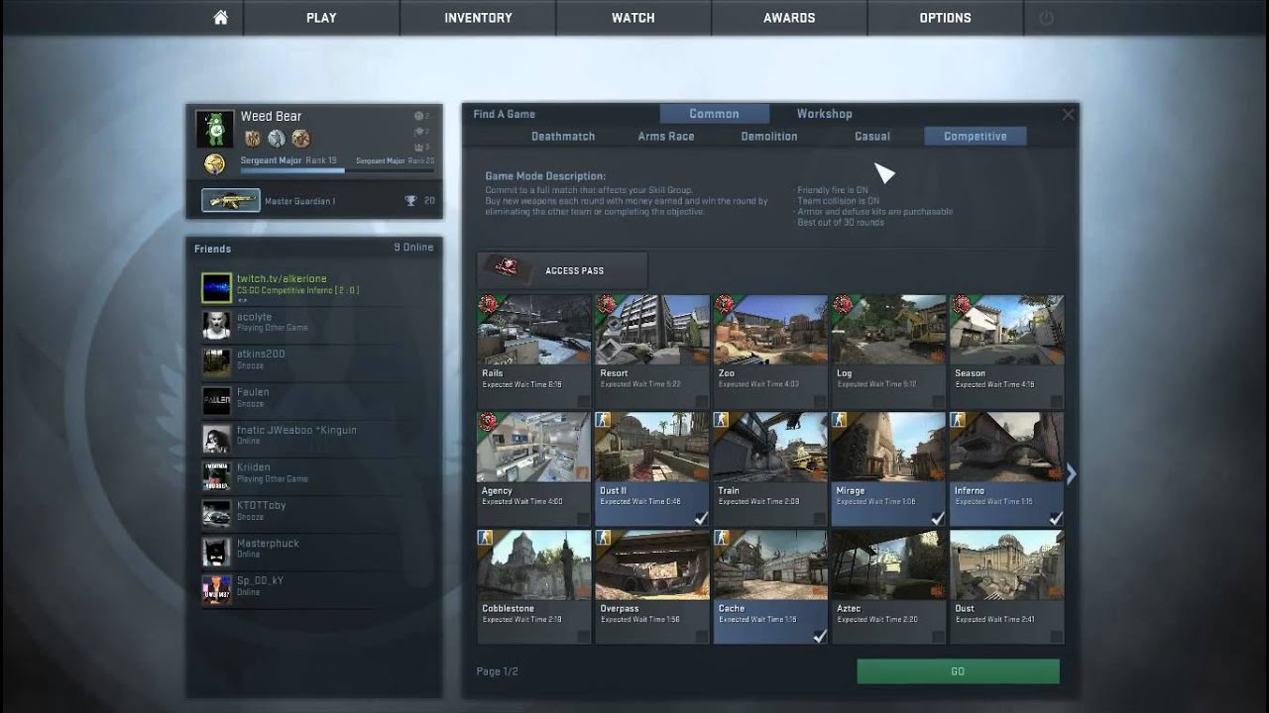Start matchmaking with the GO button

pos(958,671)
